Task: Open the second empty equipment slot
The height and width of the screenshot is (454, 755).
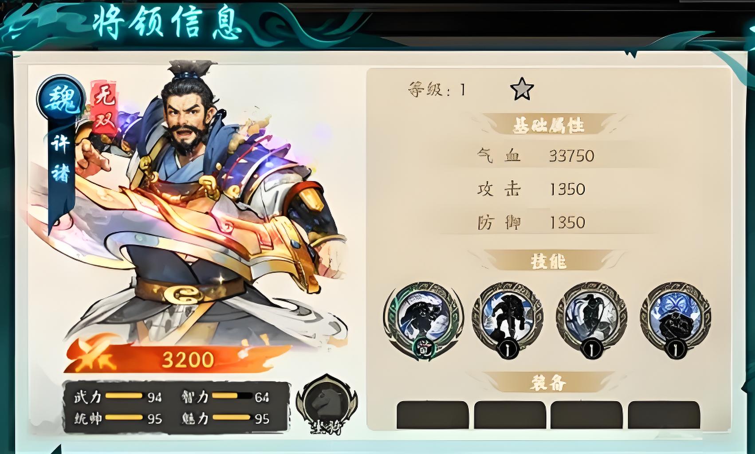Action: tap(510, 415)
